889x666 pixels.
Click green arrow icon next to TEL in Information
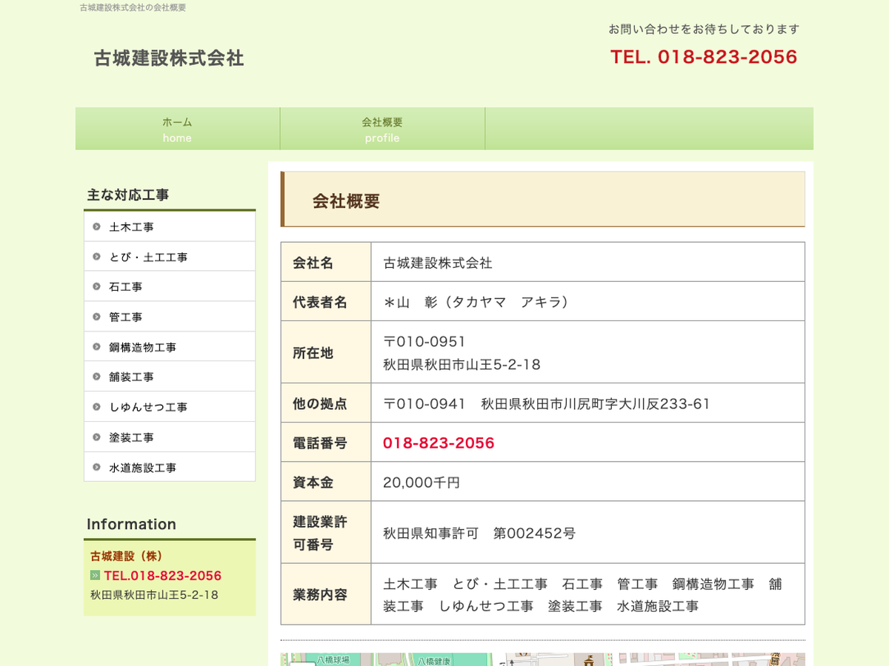95,576
